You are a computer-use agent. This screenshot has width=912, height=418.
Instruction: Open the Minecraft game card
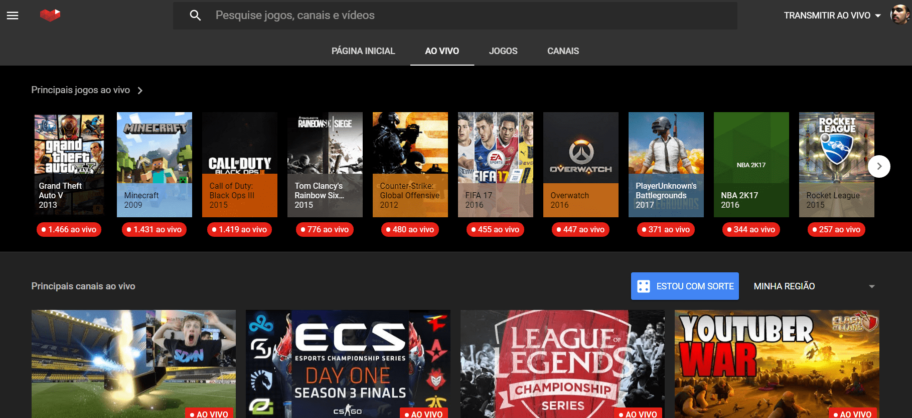coord(155,165)
